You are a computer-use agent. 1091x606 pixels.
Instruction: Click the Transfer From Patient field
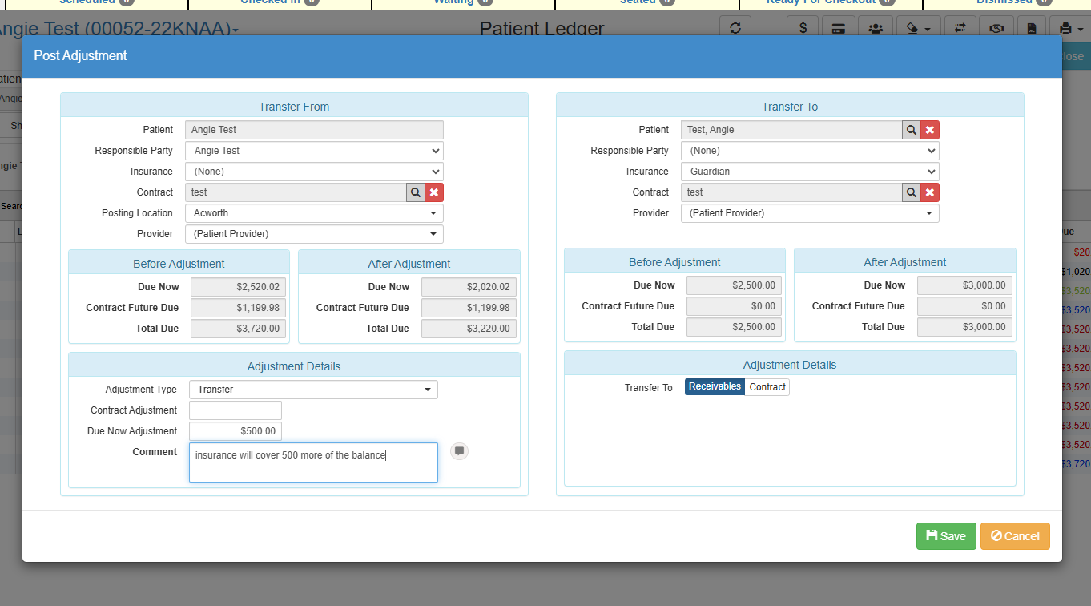(x=314, y=130)
